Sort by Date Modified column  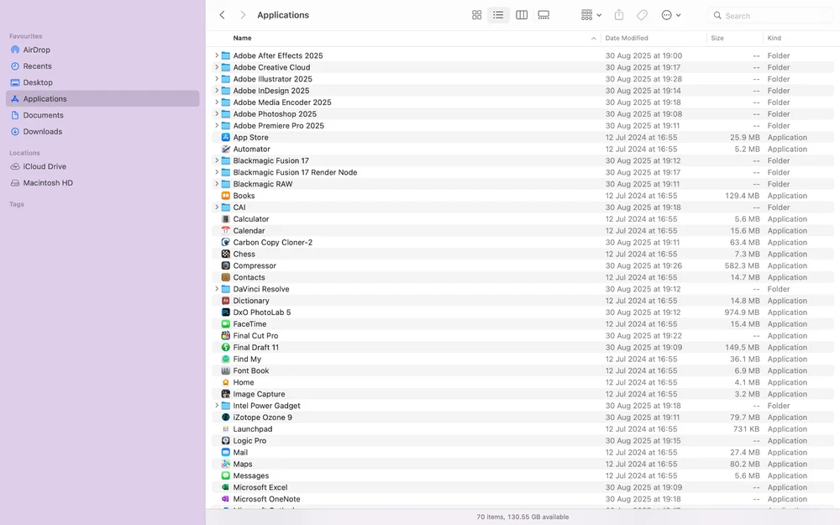point(627,39)
